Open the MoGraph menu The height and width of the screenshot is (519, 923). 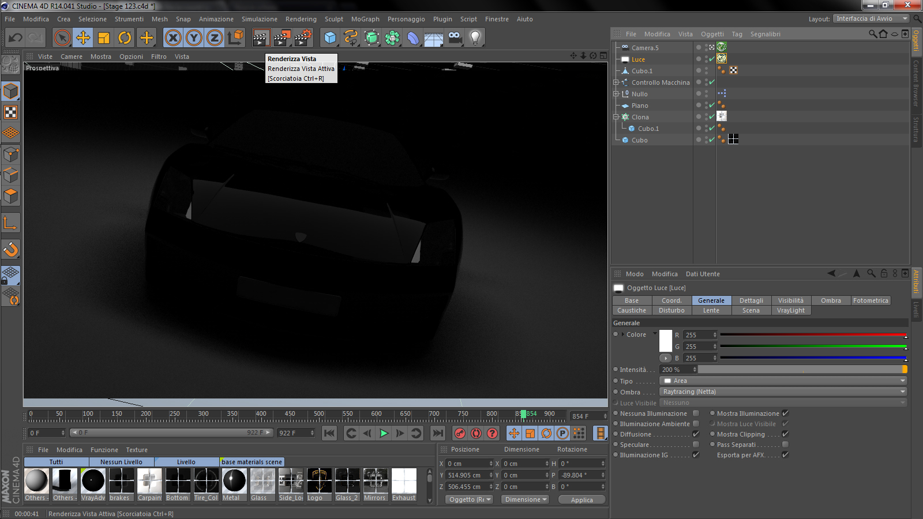click(365, 19)
